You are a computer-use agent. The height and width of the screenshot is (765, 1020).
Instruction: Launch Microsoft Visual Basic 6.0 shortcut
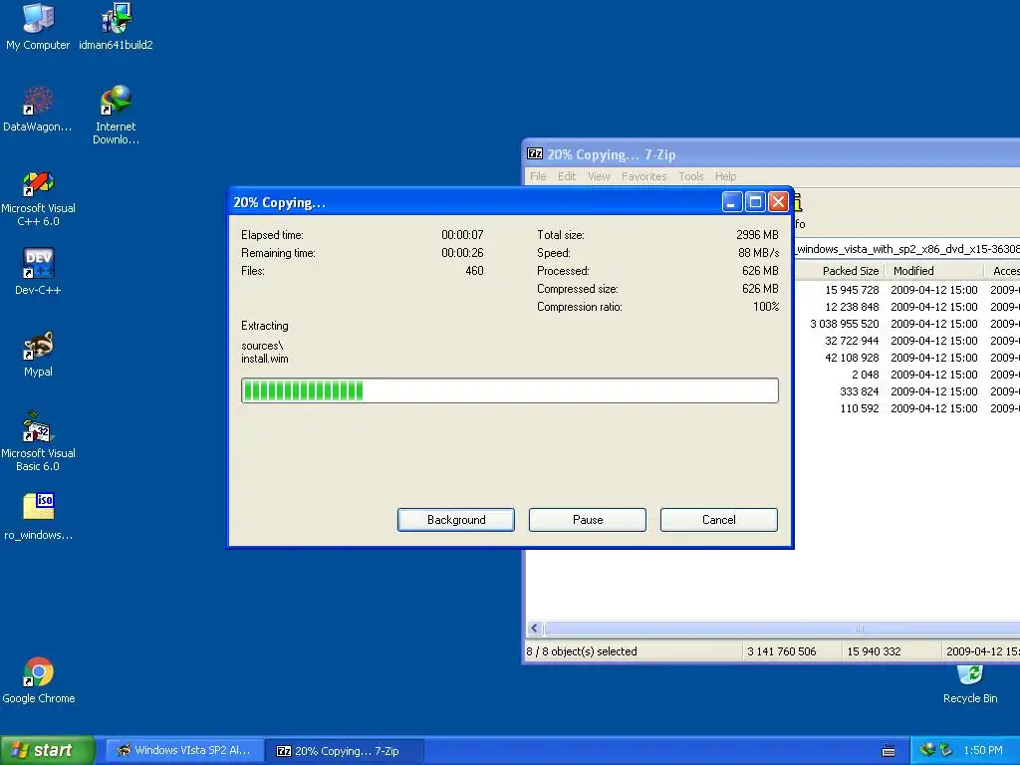[38, 441]
